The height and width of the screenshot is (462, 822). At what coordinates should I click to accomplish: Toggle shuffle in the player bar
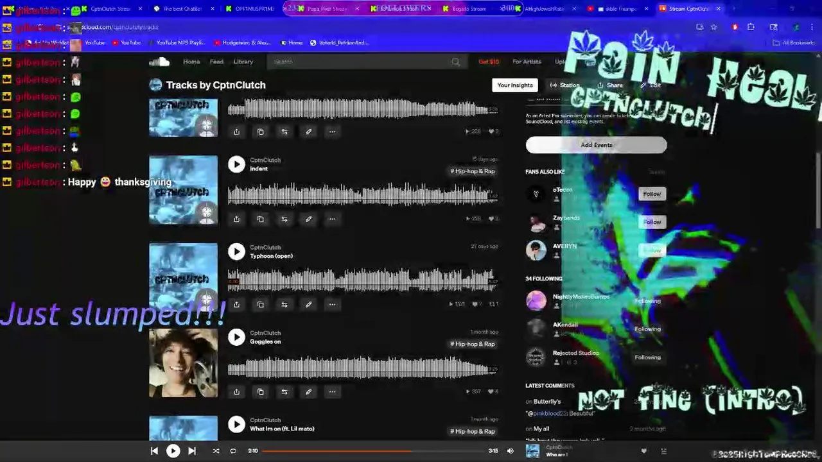(216, 451)
